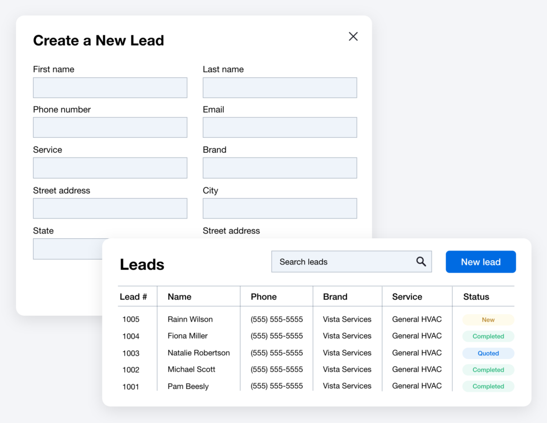Click the First name input field
The image size is (547, 423).
(110, 88)
